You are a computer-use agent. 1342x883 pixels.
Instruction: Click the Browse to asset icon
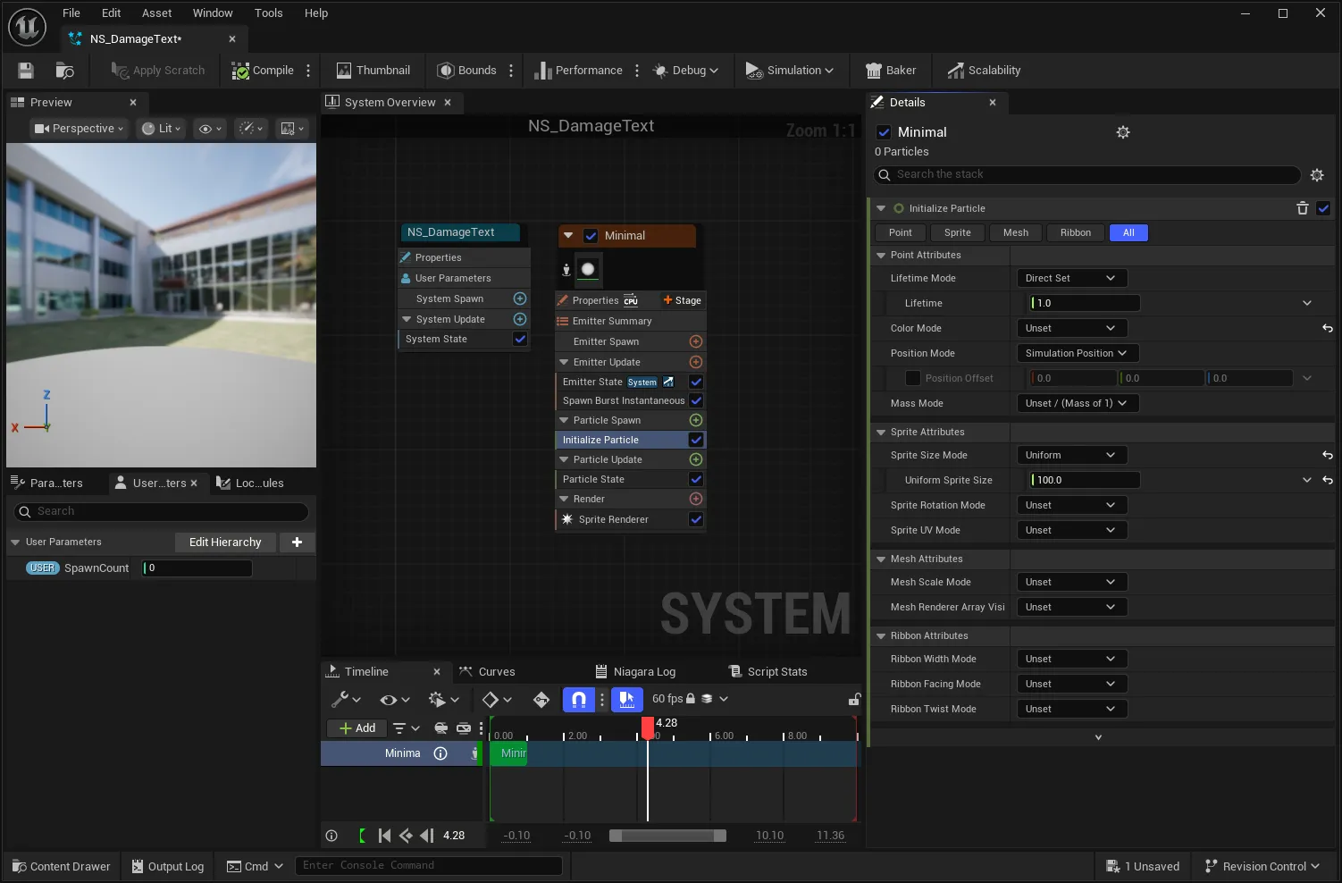[x=64, y=71]
